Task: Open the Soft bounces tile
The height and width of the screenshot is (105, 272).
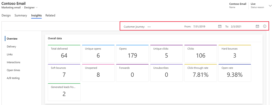Action: 64,73
